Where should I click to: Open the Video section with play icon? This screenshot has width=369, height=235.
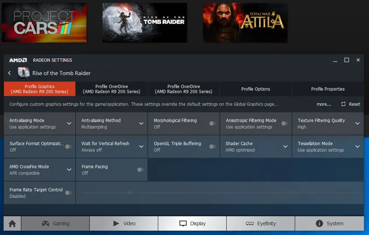pos(124,223)
